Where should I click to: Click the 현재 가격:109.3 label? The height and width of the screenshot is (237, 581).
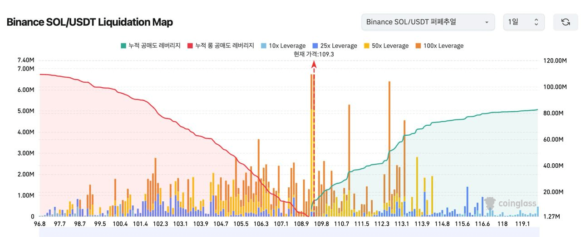[x=314, y=54]
